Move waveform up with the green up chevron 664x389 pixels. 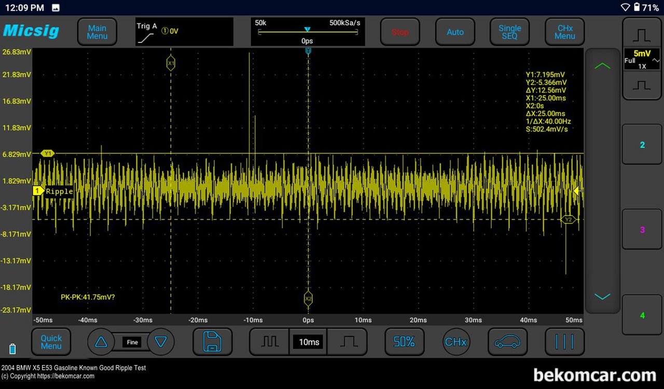click(x=602, y=66)
